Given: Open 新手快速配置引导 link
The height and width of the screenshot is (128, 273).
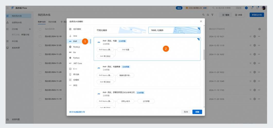Looking at the screenshot, I should [77, 112].
